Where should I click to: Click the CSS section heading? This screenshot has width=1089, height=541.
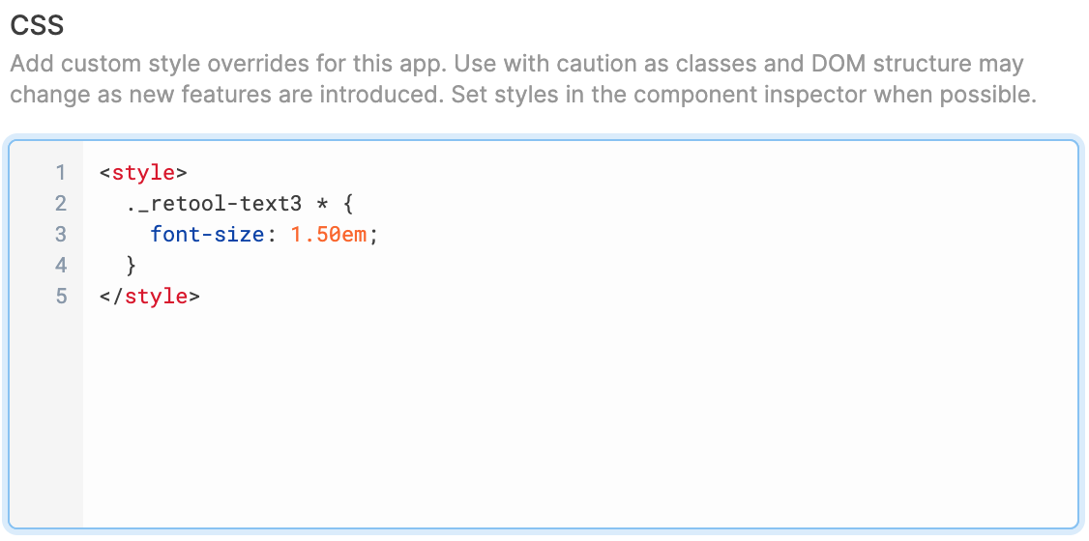(37, 25)
